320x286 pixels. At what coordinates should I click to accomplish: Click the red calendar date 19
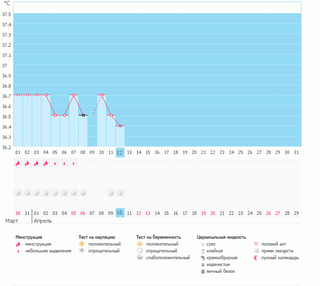pyautogui.click(x=203, y=213)
